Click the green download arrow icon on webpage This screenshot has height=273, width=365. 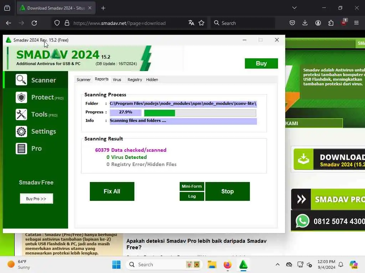click(304, 159)
